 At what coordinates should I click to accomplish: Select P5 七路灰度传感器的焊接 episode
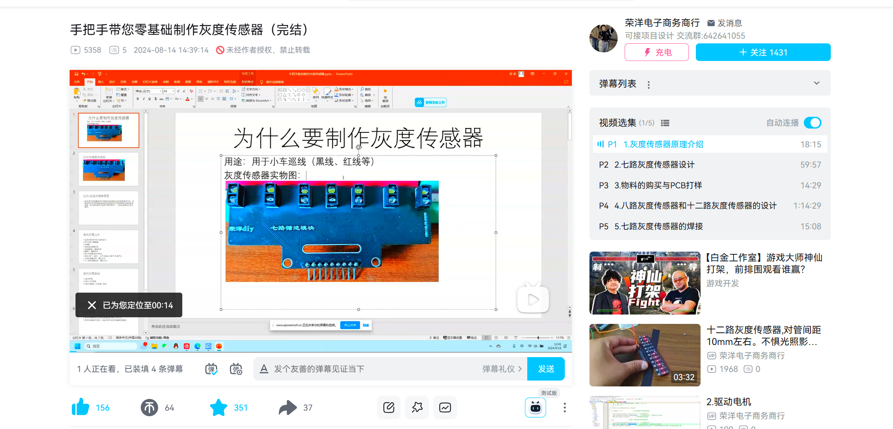pyautogui.click(x=658, y=227)
